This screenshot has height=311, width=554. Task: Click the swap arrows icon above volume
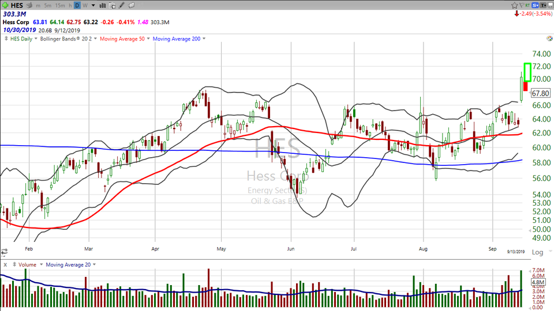pyautogui.click(x=5, y=252)
